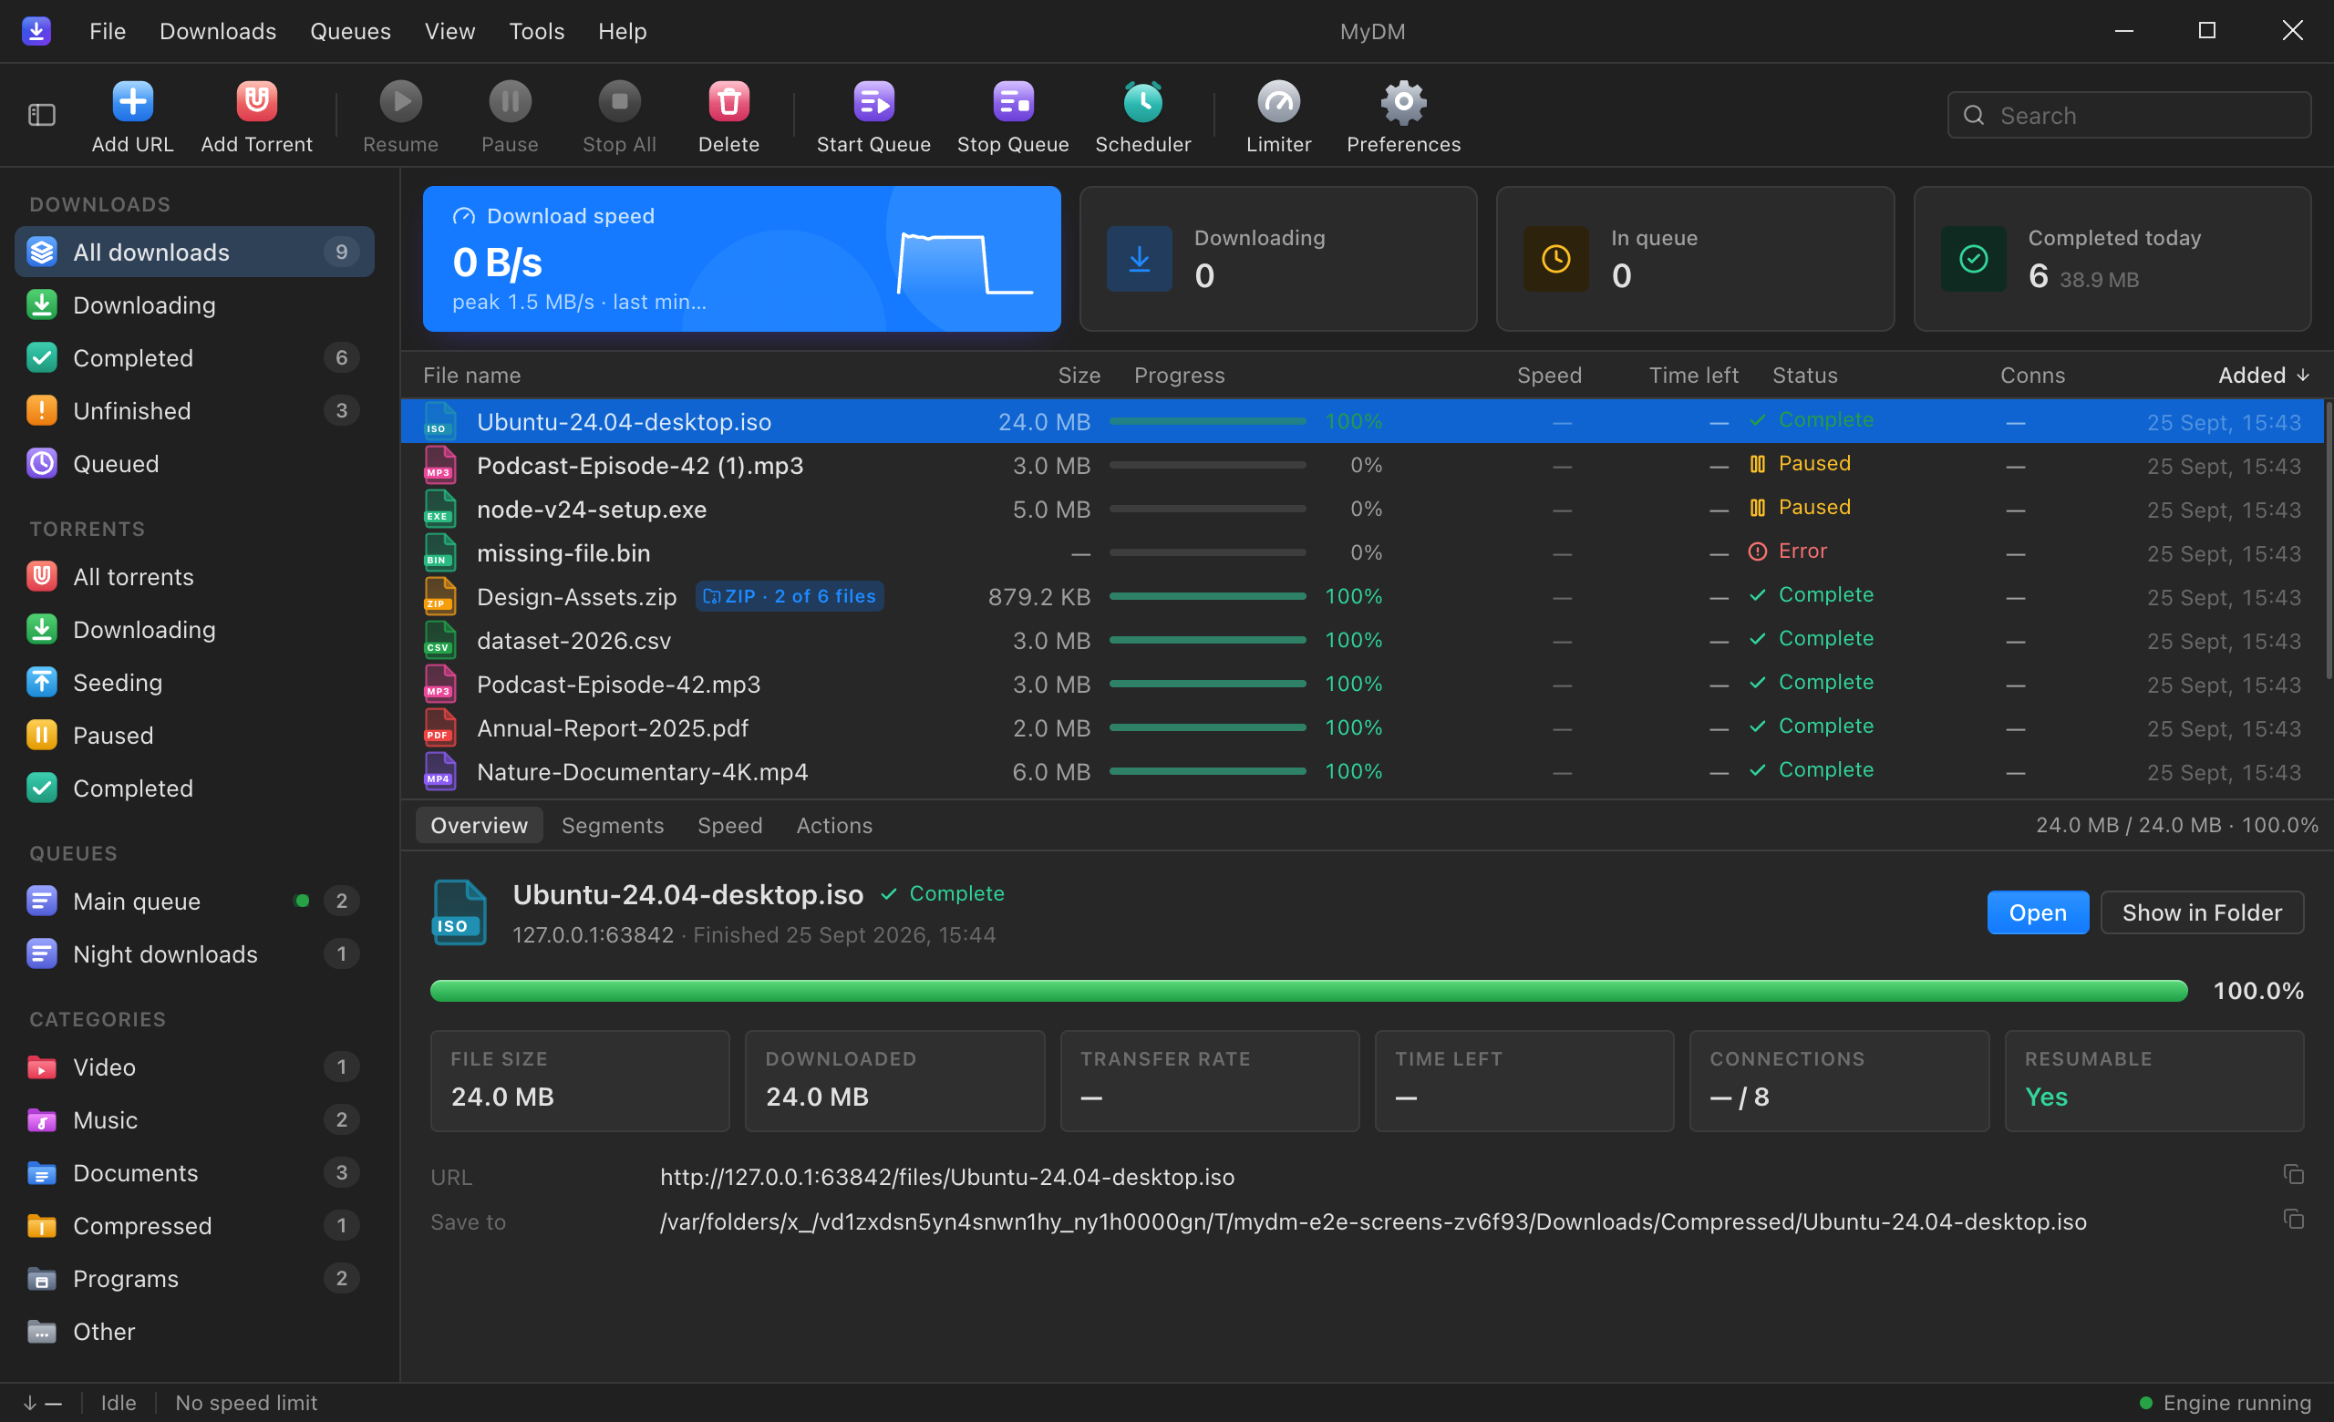Viewport: 2334px width, 1422px height.
Task: Click the Stop Queue toolbar icon
Action: [x=1013, y=101]
